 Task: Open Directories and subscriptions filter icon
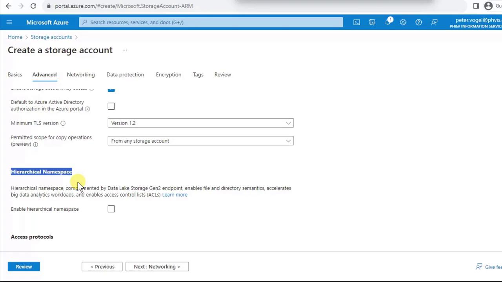click(372, 22)
